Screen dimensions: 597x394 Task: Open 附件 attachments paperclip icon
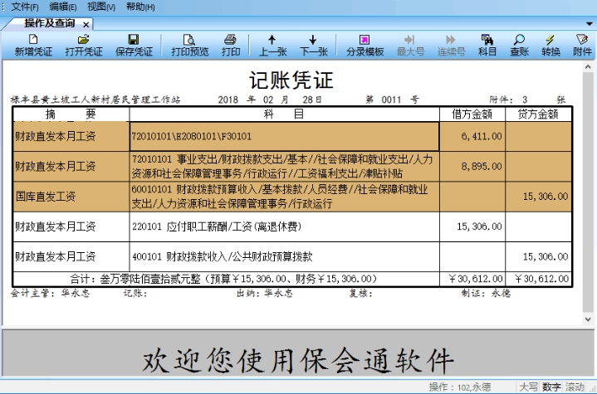(582, 45)
